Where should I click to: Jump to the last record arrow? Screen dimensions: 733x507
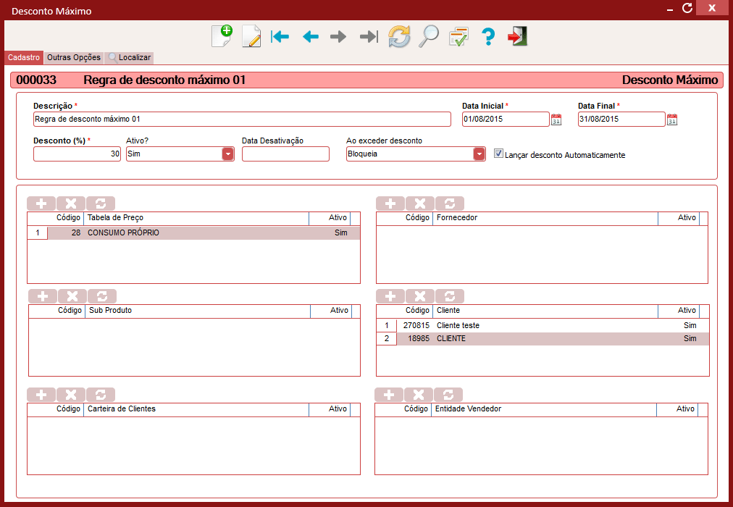pos(369,36)
